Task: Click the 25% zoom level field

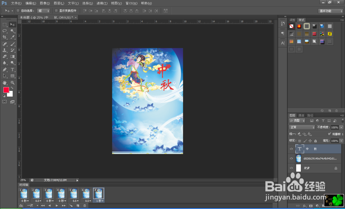Action: point(23,180)
